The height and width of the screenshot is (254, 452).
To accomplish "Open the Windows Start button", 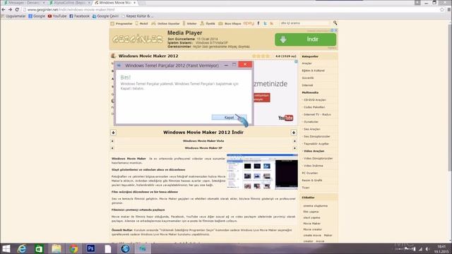I will (x=6, y=248).
